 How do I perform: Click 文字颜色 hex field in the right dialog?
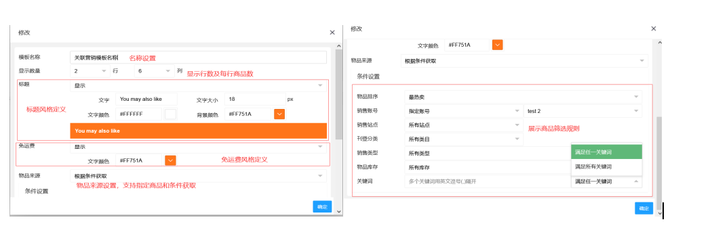coord(467,45)
